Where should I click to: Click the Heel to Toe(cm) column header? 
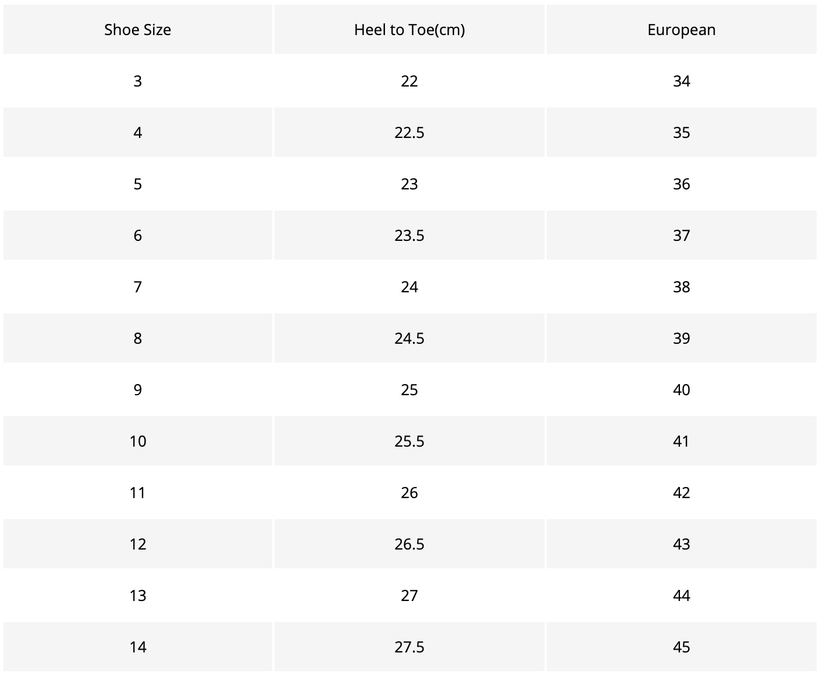pyautogui.click(x=409, y=30)
